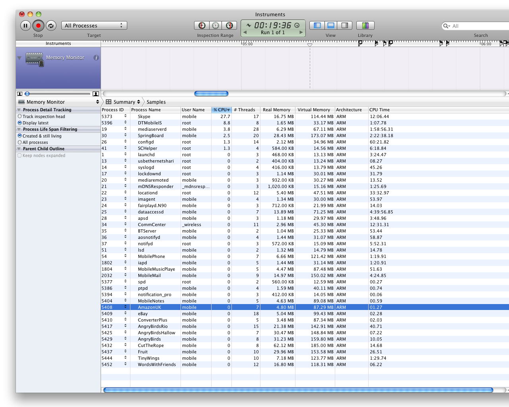Open the All Processes target dropdown
This screenshot has height=407, width=509.
click(x=94, y=26)
